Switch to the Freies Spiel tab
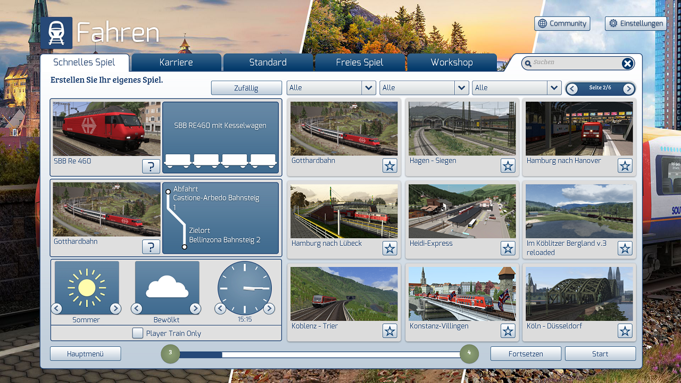The image size is (681, 383). (x=360, y=62)
